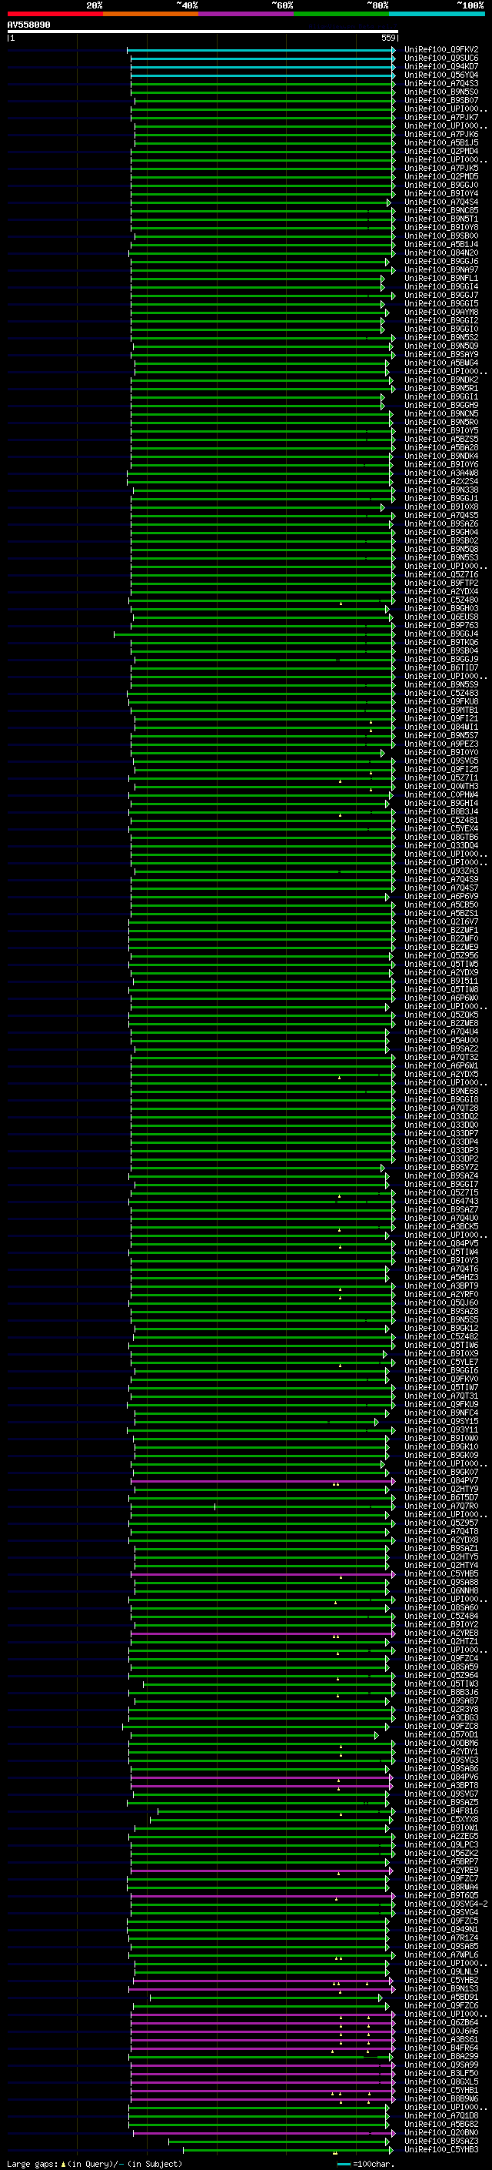Image resolution: width=492 pixels, height=2170 pixels.
Task: Select hit label UniRef100_Q9FKU8
Action: (441, 702)
